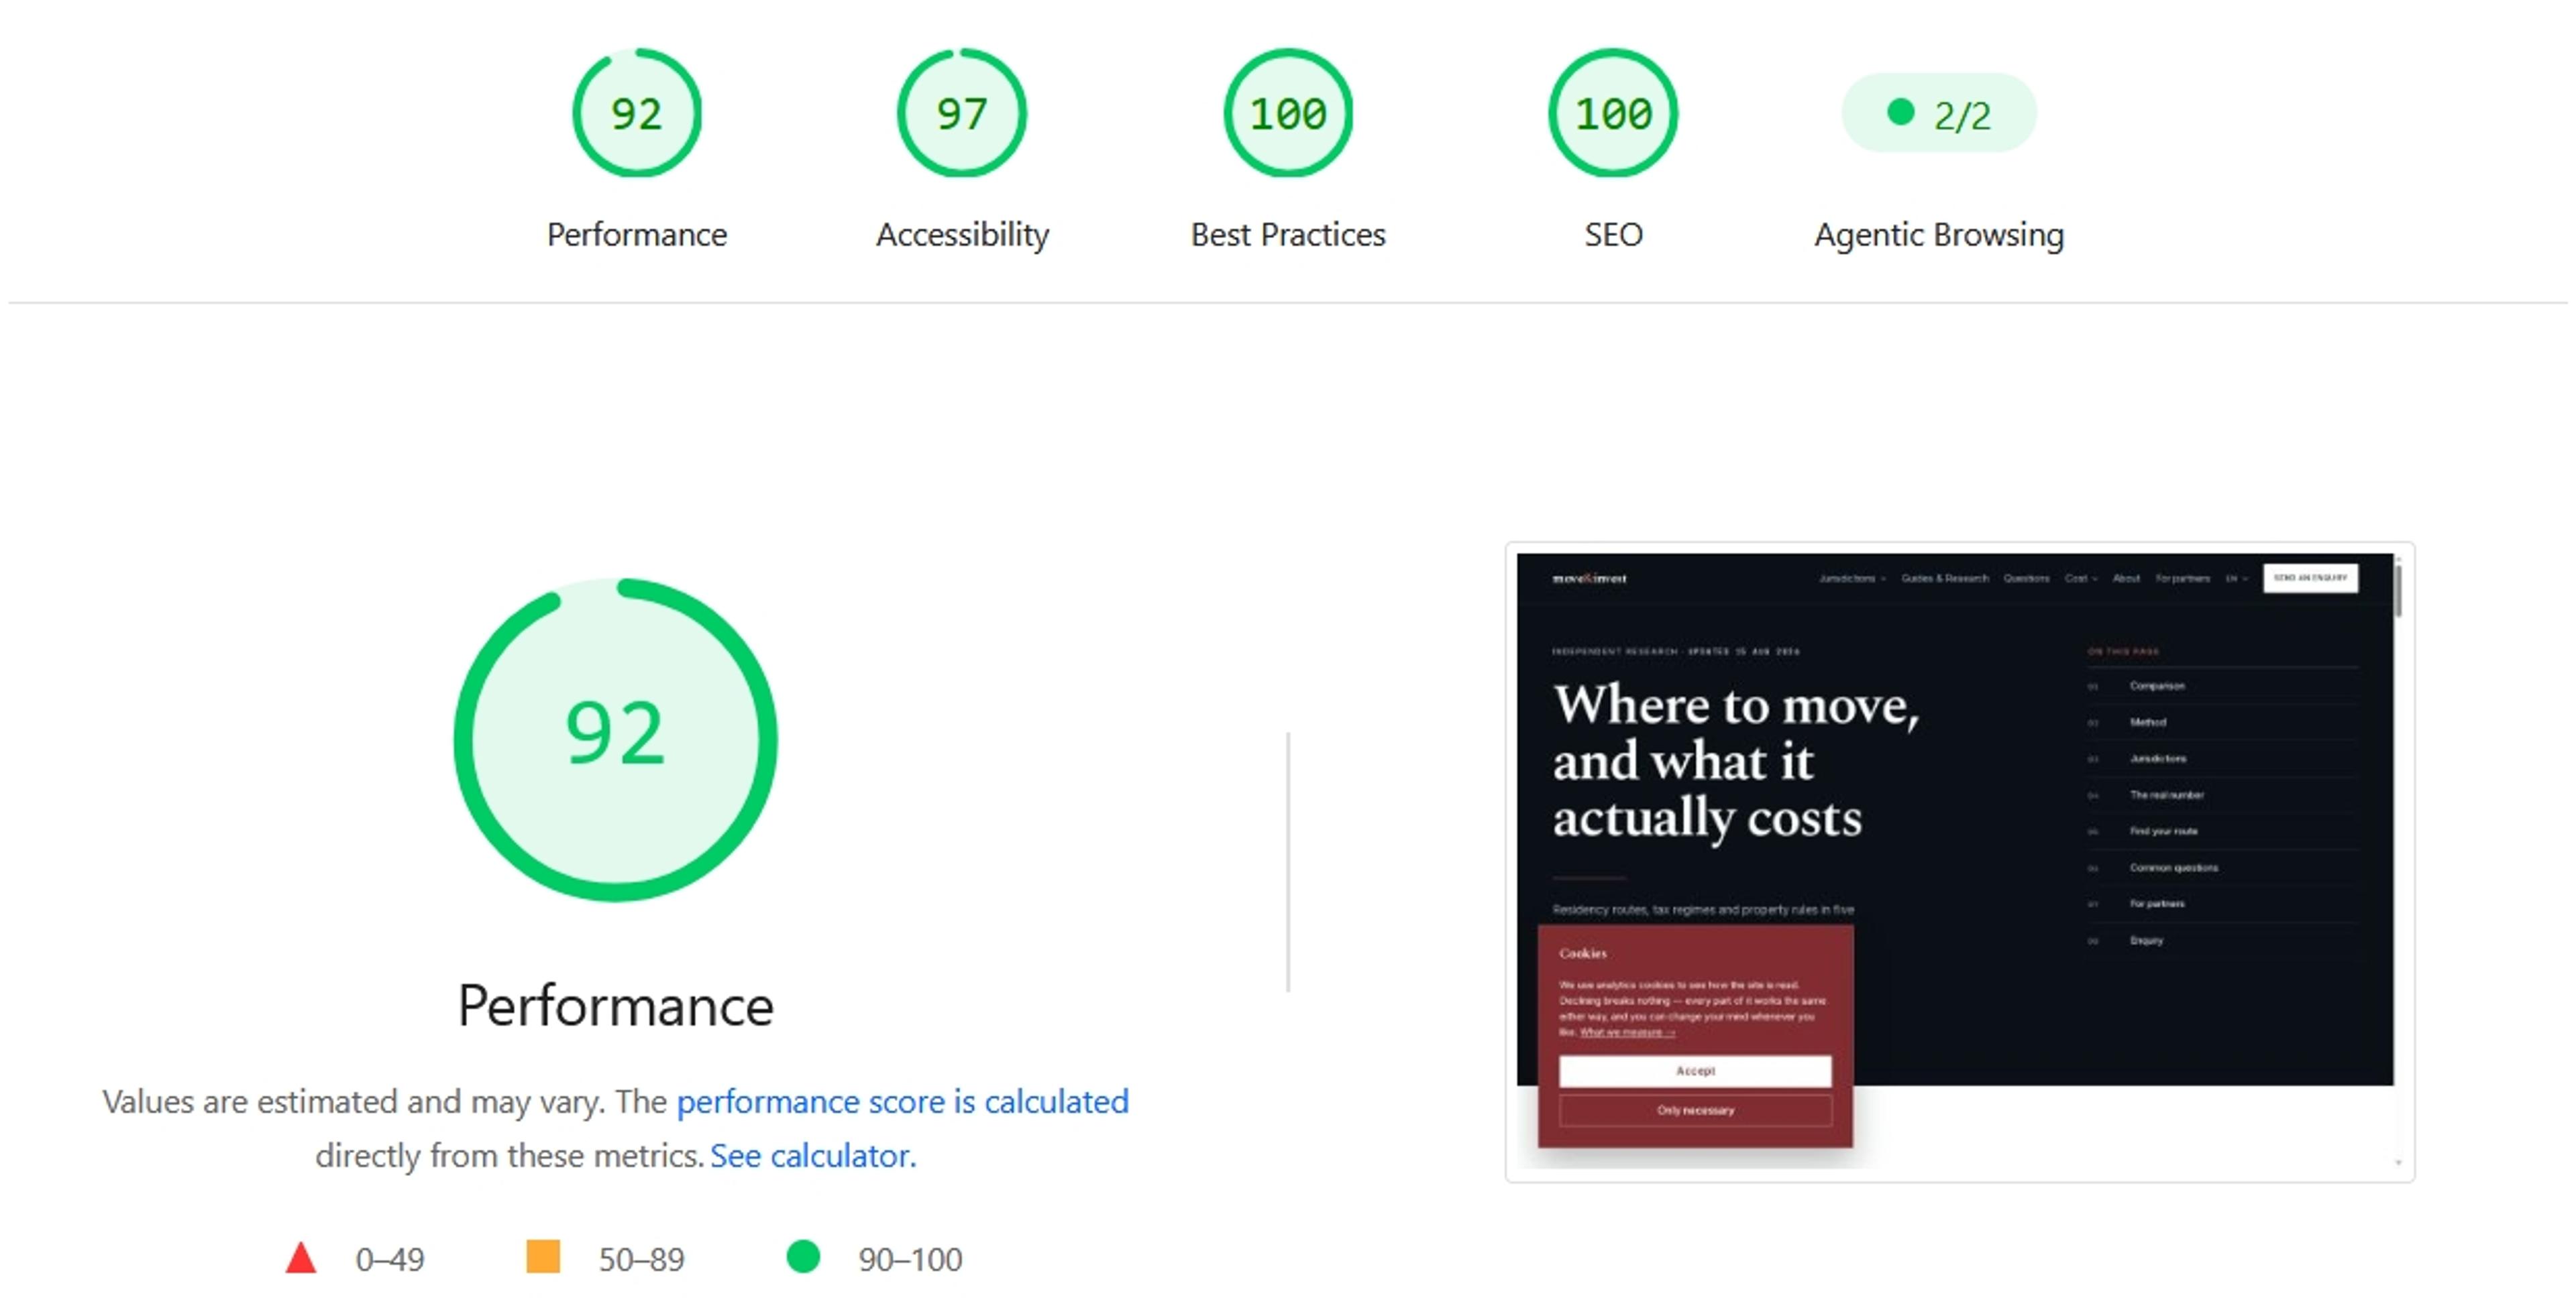The width and height of the screenshot is (2576, 1308).
Task: Click the 'Accessibility' label under gauge
Action: pos(962,235)
